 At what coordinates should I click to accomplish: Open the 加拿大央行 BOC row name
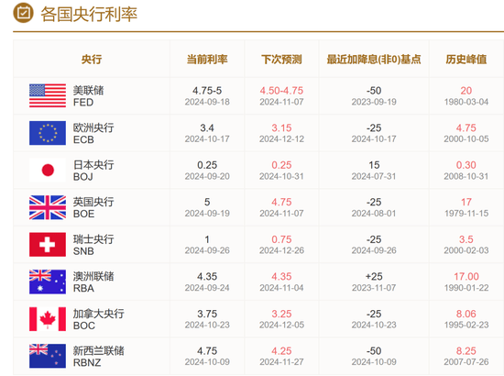point(99,319)
